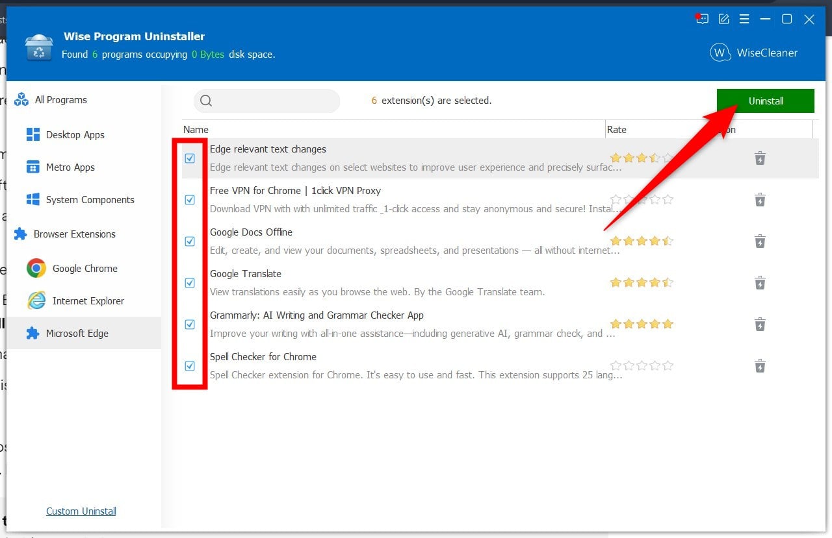The height and width of the screenshot is (538, 832).
Task: Toggle the Grammarly extension checkbox
Action: 190,324
